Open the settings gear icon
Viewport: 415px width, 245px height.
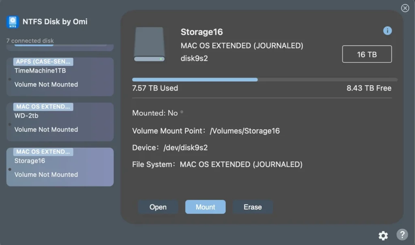[x=383, y=235]
